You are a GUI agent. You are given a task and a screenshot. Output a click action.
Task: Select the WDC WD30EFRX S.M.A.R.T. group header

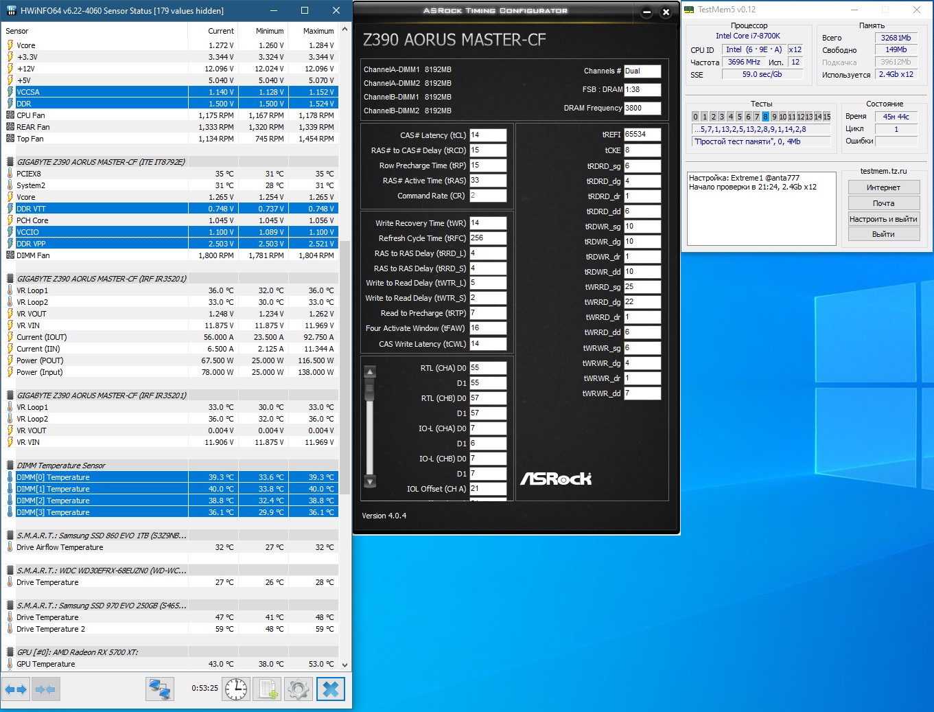pyautogui.click(x=171, y=571)
